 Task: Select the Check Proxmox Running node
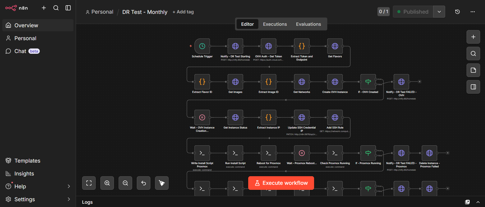click(x=335, y=153)
